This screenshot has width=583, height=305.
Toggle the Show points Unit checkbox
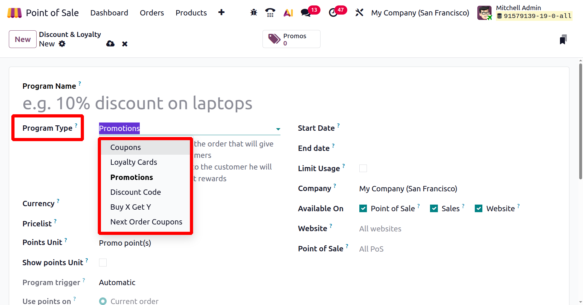pos(103,263)
